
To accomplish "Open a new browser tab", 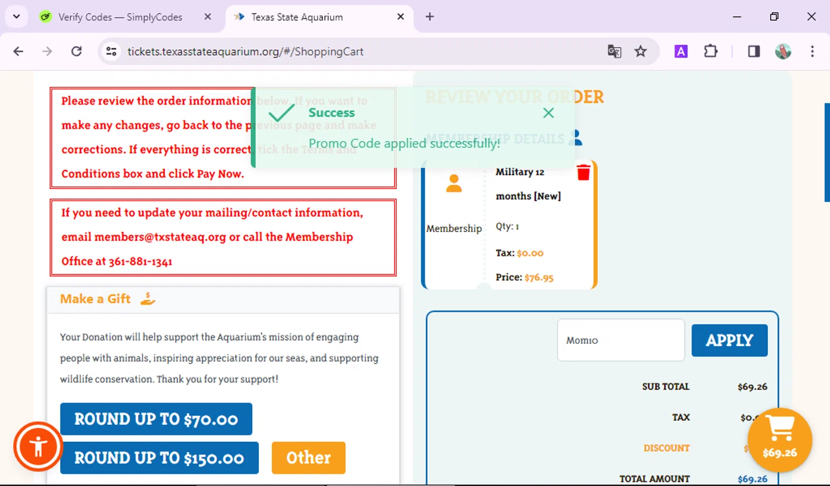I will coord(430,17).
